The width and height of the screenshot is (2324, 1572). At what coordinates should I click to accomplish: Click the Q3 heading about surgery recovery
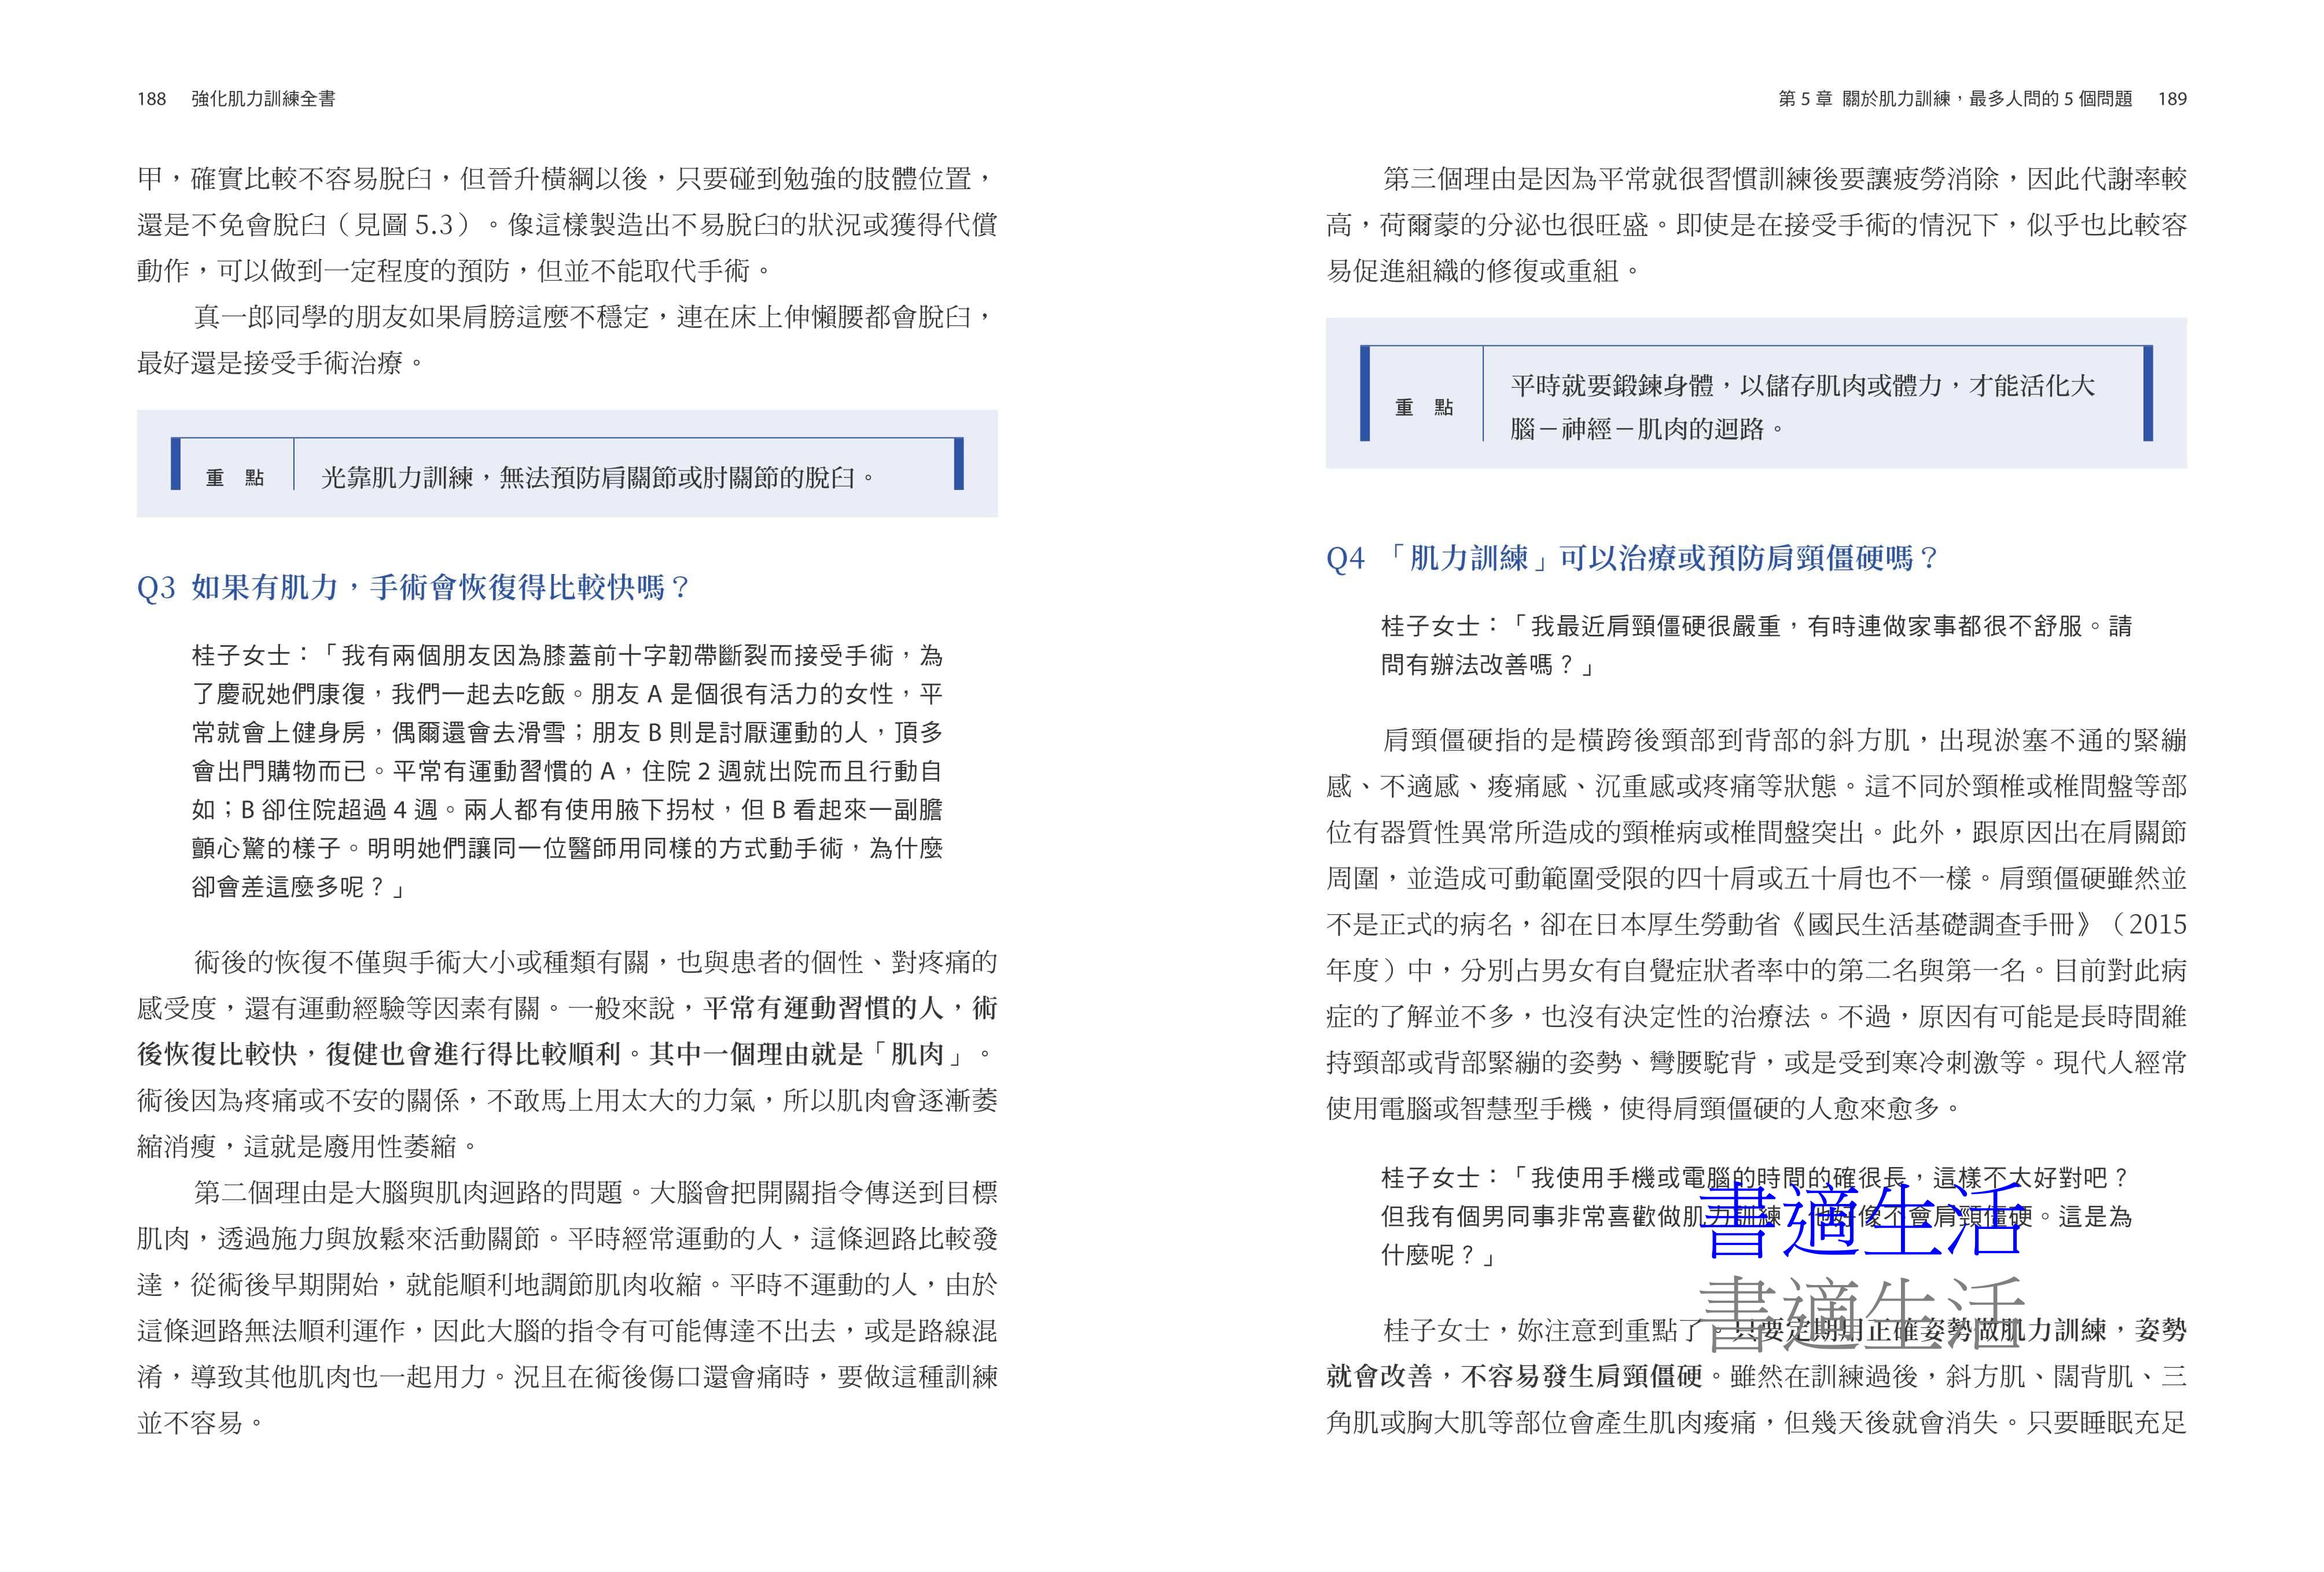pyautogui.click(x=413, y=587)
